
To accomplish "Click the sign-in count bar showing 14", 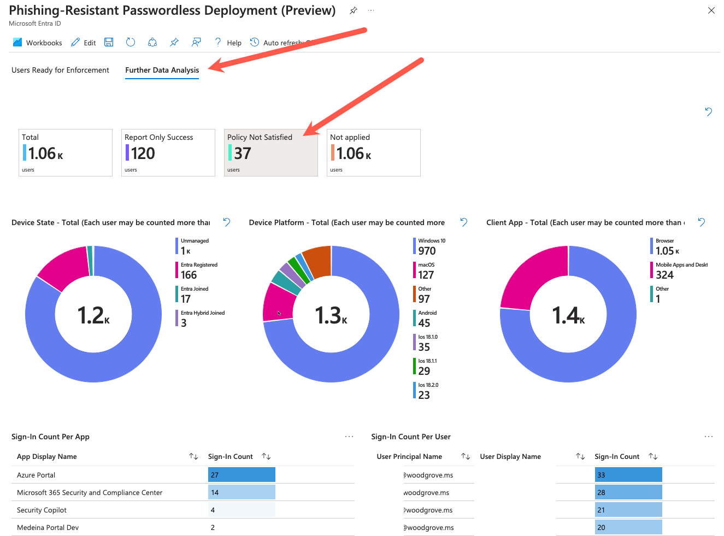I will 242,492.
